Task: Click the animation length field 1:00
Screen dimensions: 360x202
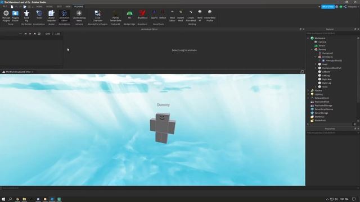Action: (x=57, y=34)
